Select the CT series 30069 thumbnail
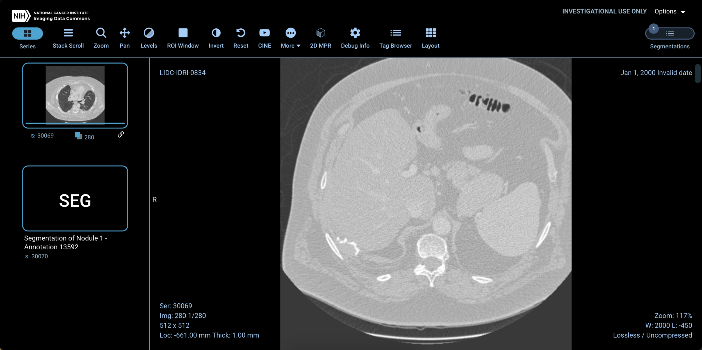 75,95
